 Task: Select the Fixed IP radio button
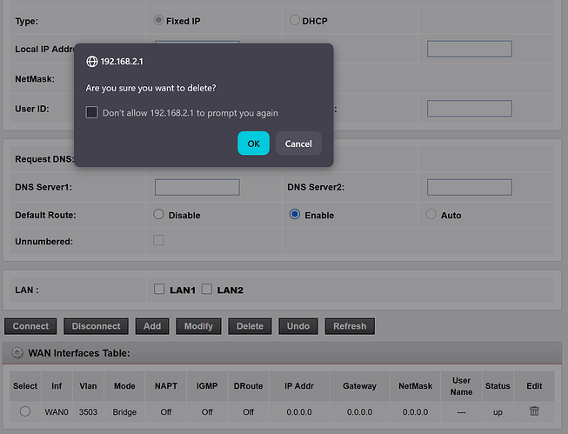coord(158,20)
